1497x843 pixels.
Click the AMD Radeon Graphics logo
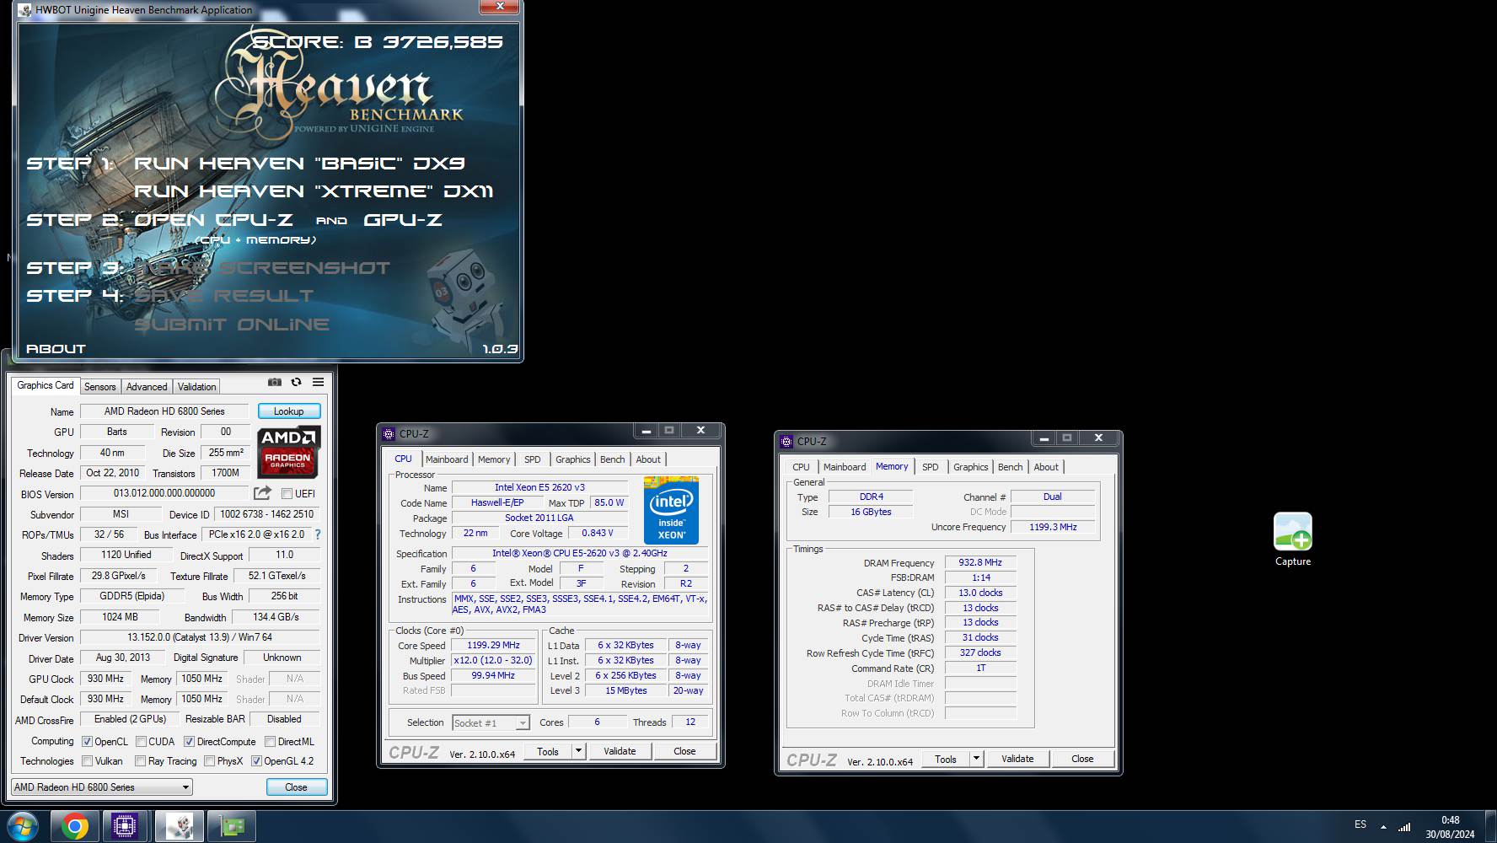[288, 453]
